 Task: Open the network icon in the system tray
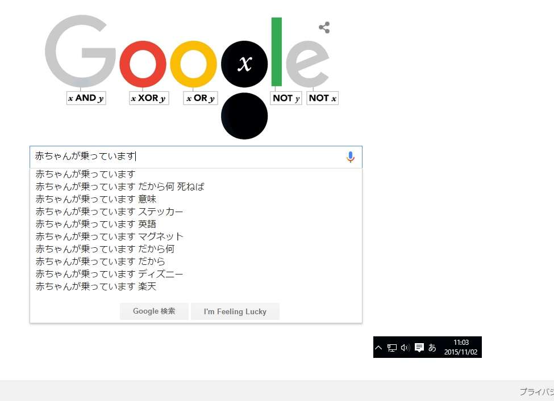[x=392, y=348]
